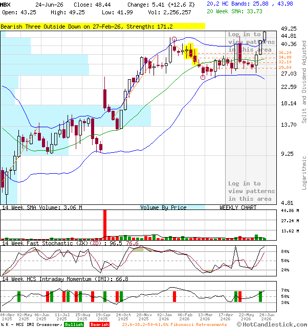This screenshot has width=307, height=327.
Task: Click the vertical 'Split and Dividend Adjusted' label
Action: (x=304, y=82)
